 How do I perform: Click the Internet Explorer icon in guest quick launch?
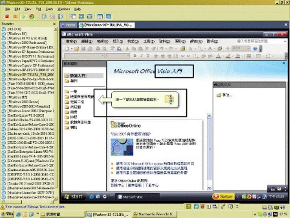point(91,197)
